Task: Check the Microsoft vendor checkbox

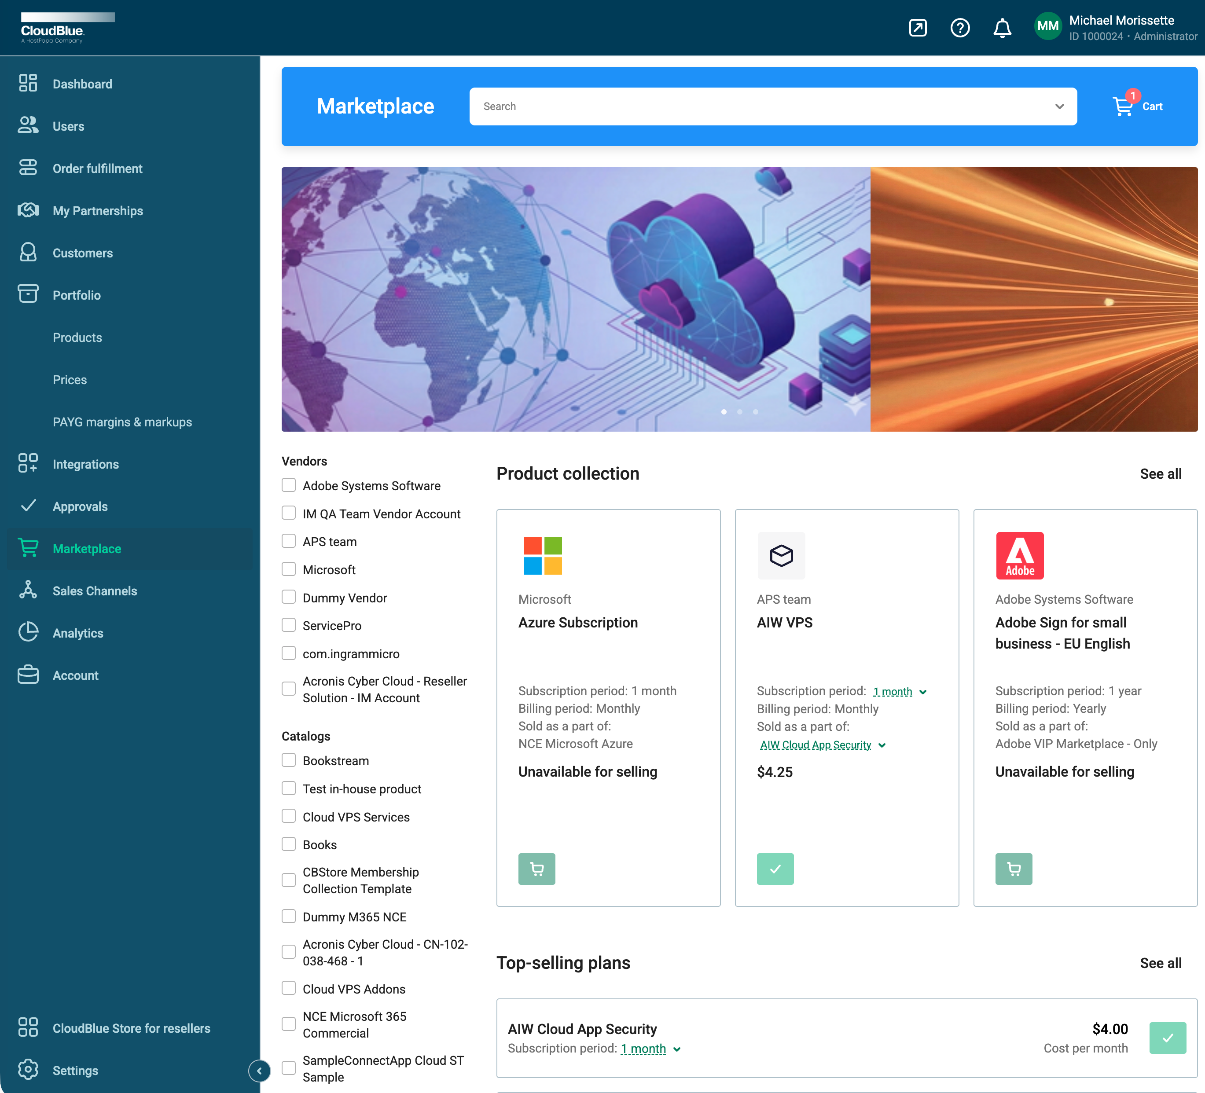Action: [289, 569]
